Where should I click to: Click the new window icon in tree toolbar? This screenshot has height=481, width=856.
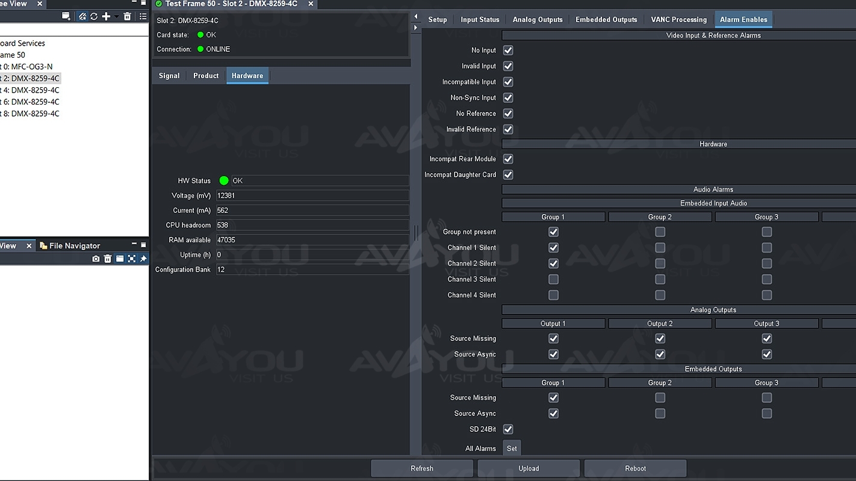point(66,16)
